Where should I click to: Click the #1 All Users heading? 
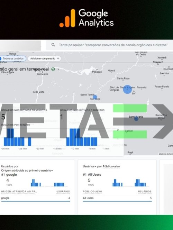pos(92,175)
